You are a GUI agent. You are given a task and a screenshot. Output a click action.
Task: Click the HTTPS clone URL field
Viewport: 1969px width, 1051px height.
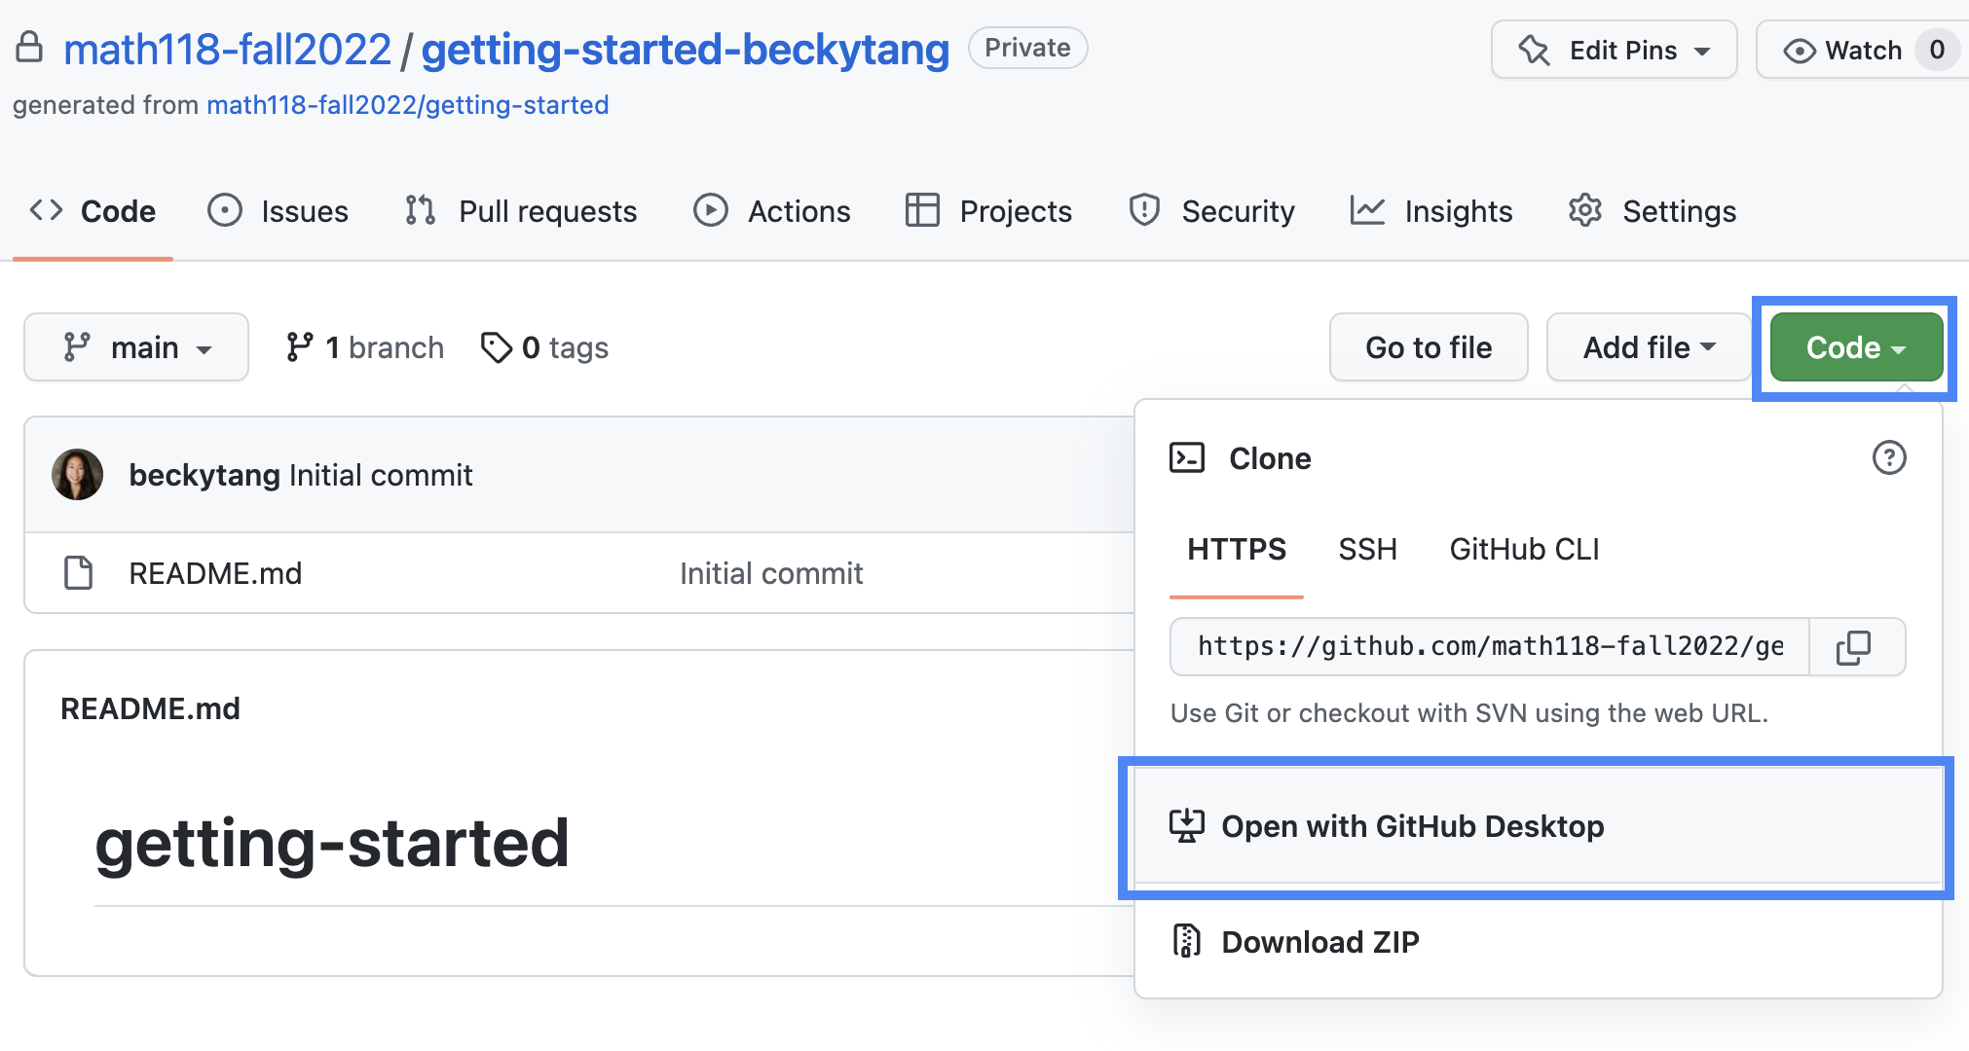[x=1490, y=647]
